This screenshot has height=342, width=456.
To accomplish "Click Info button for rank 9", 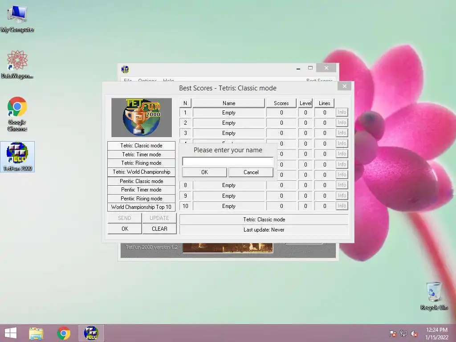I will 342,195.
